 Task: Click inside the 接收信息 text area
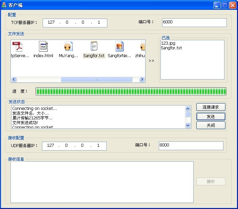(102, 182)
